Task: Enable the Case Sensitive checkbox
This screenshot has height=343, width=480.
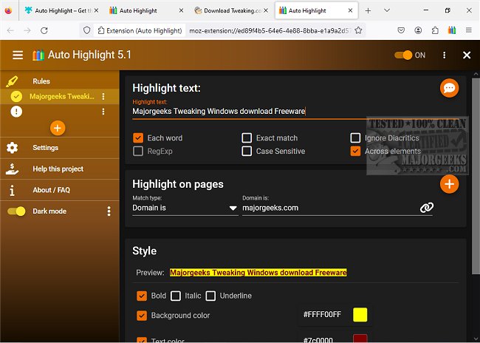Action: point(247,151)
